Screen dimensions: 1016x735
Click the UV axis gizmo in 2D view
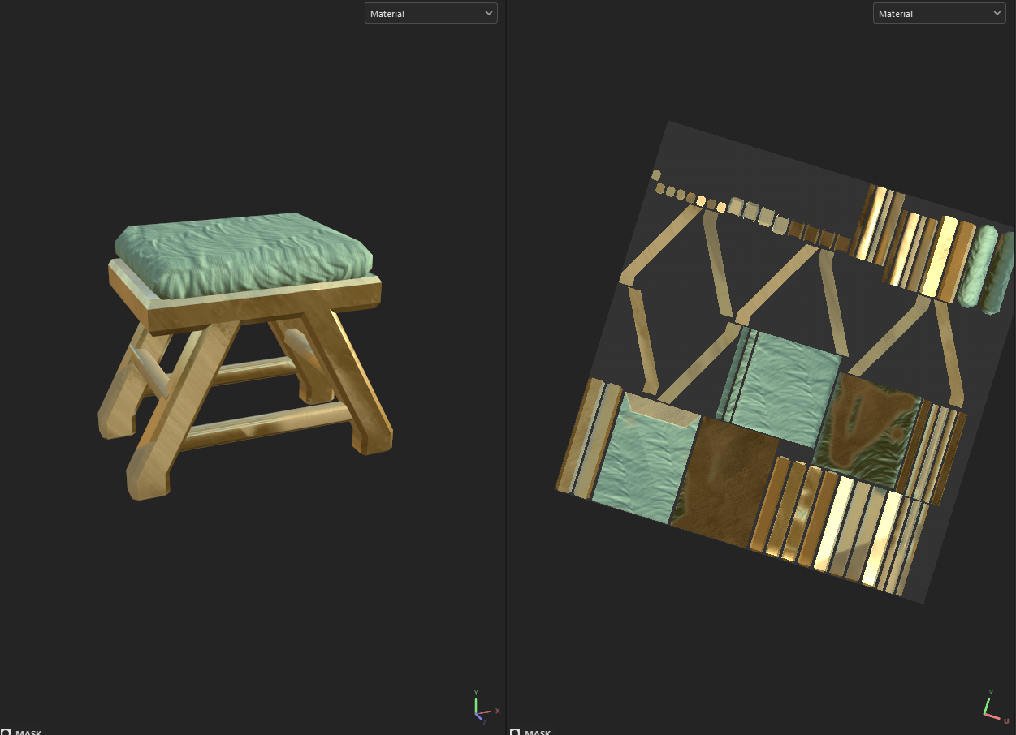tap(994, 706)
